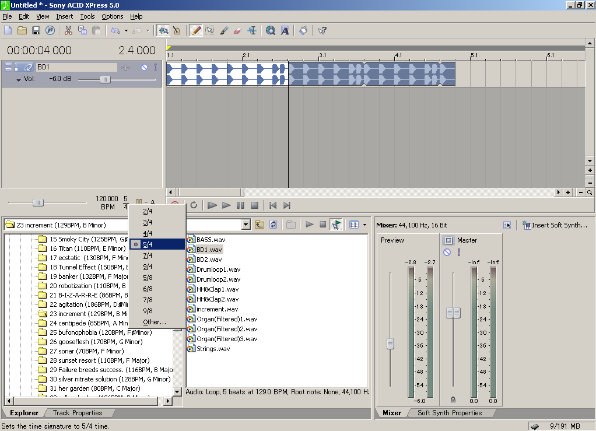Toggle Master fader channel lock icon
The height and width of the screenshot is (431, 596).
(453, 400)
